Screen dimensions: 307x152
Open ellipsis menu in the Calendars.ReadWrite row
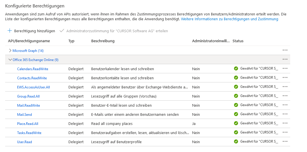pyautogui.click(x=285, y=68)
